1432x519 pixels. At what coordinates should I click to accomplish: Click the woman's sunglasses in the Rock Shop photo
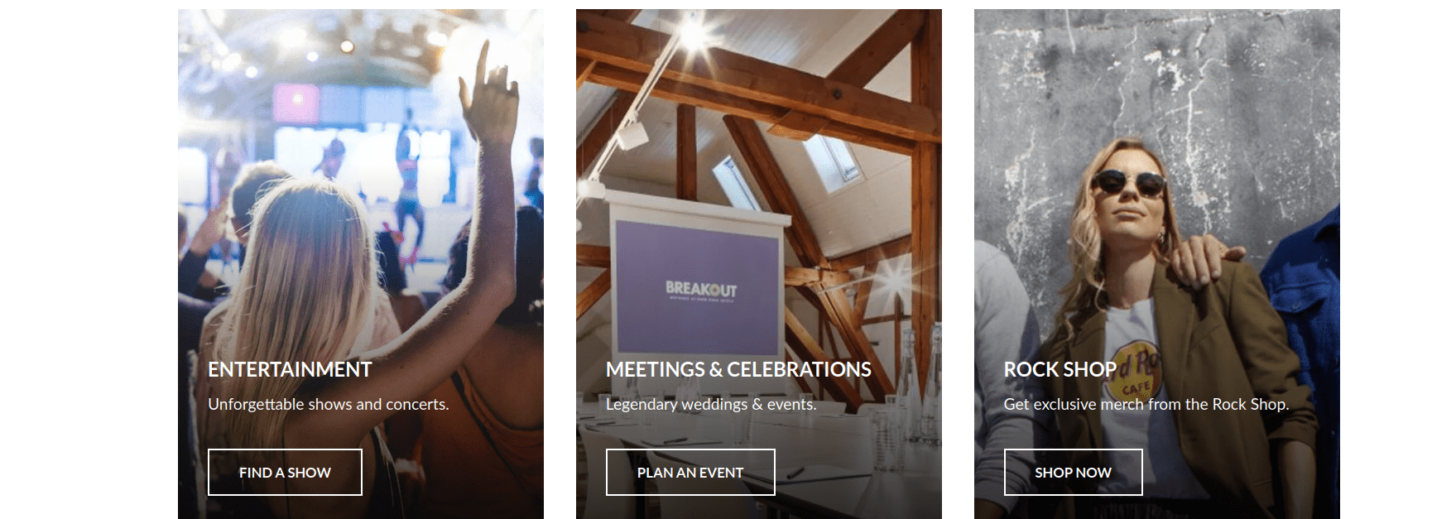tap(1128, 182)
